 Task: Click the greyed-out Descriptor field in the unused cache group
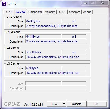point(56,88)
